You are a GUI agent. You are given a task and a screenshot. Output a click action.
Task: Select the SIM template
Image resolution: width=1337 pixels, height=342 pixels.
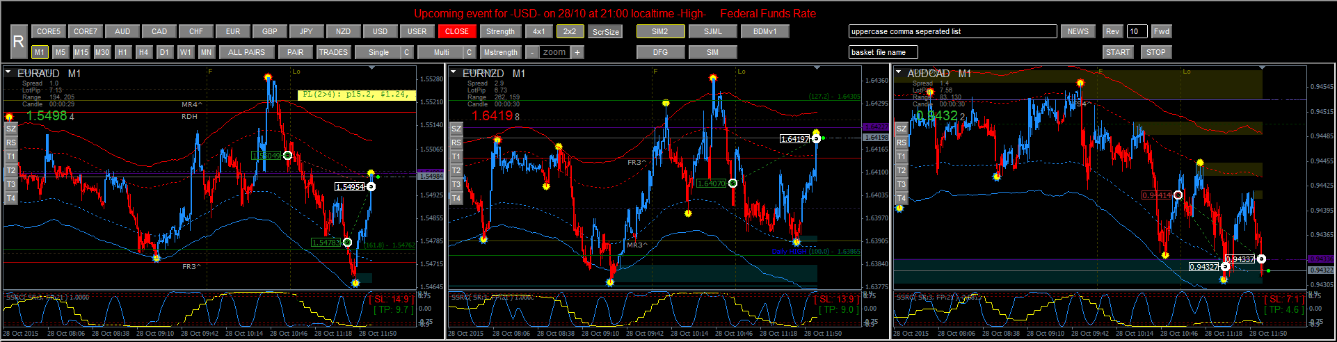tap(713, 52)
